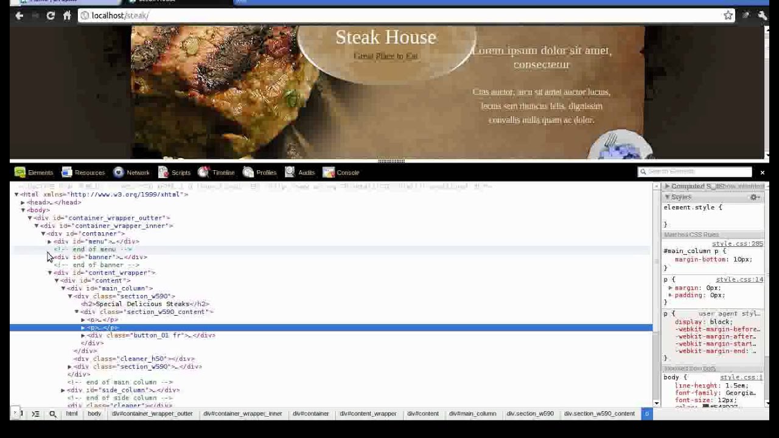Click body in the breadcrumb bar

coord(94,414)
